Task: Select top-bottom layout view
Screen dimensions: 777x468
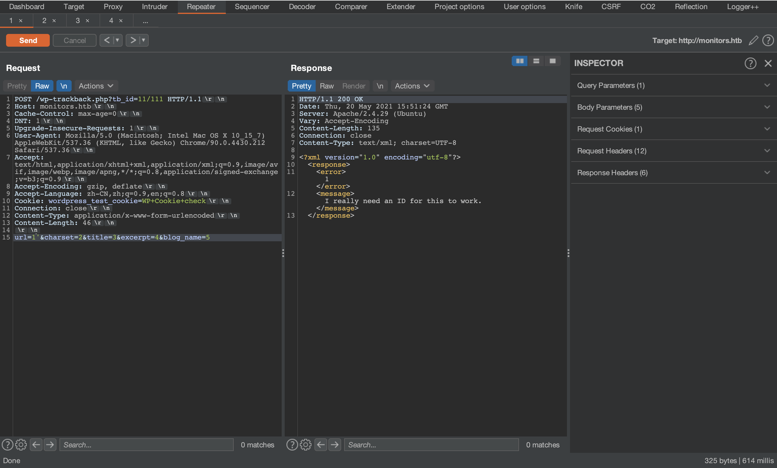Action: (536, 61)
